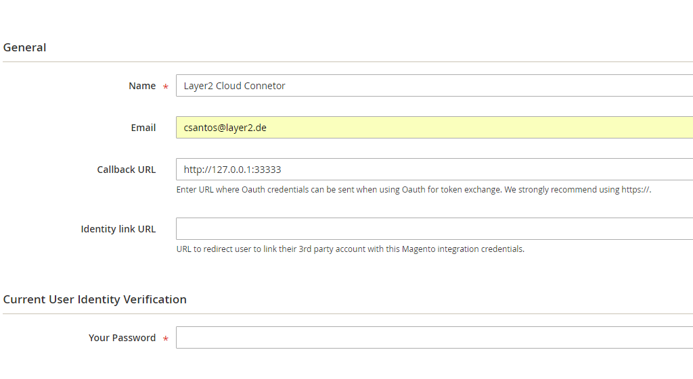Click the 'https://' recommendation in the Callback hint
Image resolution: width=693 pixels, height=379 pixels.
(636, 190)
